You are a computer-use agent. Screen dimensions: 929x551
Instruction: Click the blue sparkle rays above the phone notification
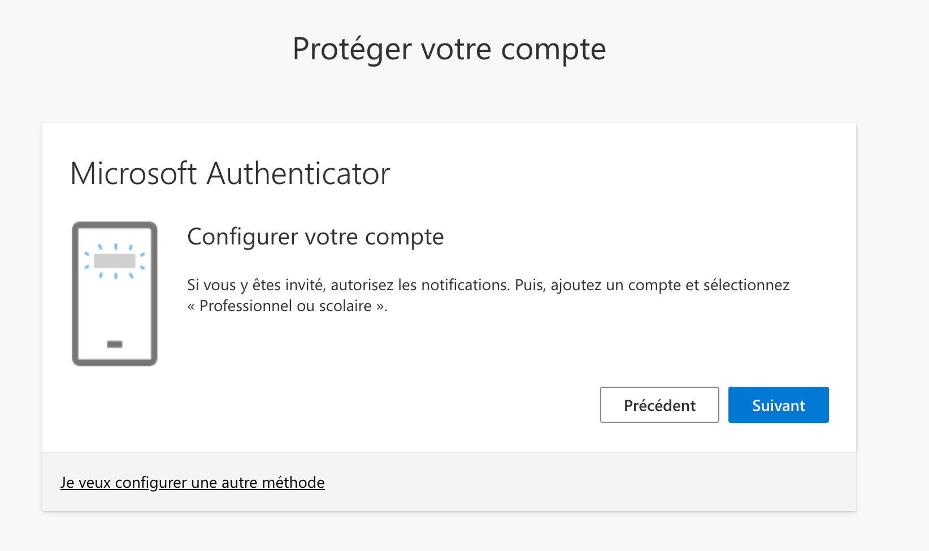(x=116, y=247)
